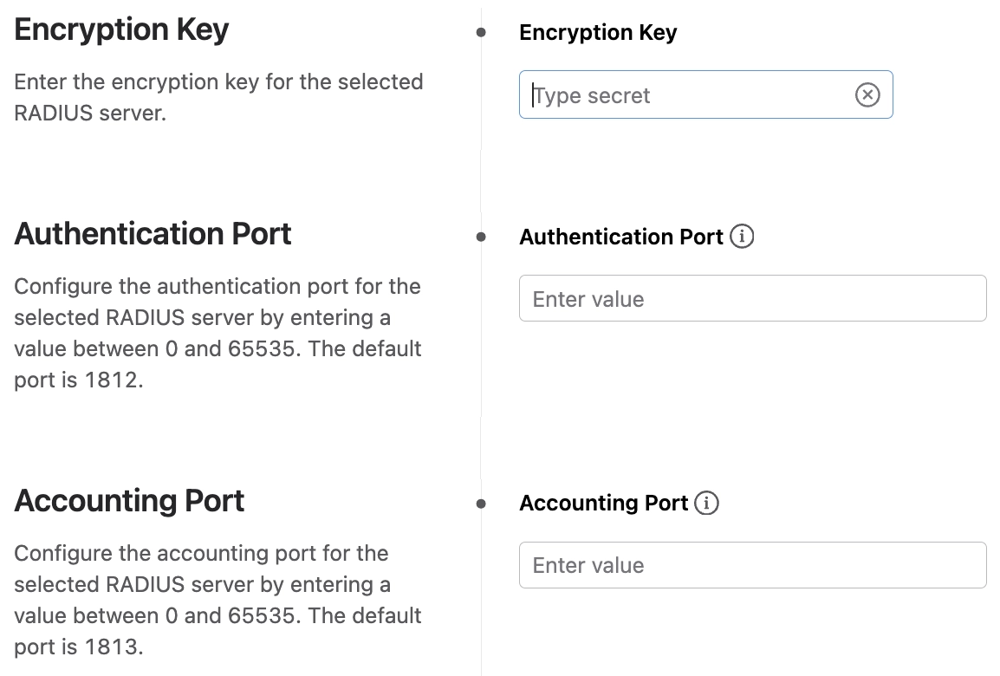1000x676 pixels.
Task: Click the Encryption Key description paragraph
Action: 218,97
